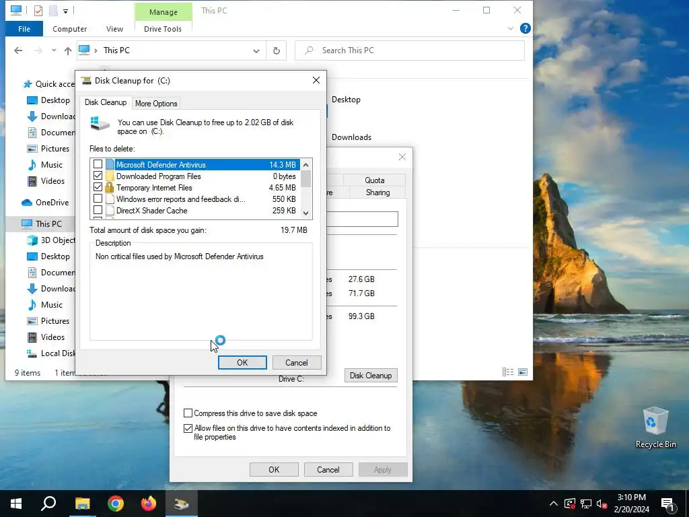This screenshot has width=689, height=517.
Task: Click OK in the drive Properties window
Action: pos(274,469)
